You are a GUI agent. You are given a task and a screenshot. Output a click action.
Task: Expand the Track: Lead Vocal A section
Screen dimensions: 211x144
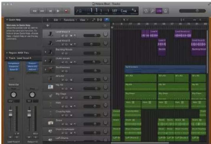click(7, 58)
